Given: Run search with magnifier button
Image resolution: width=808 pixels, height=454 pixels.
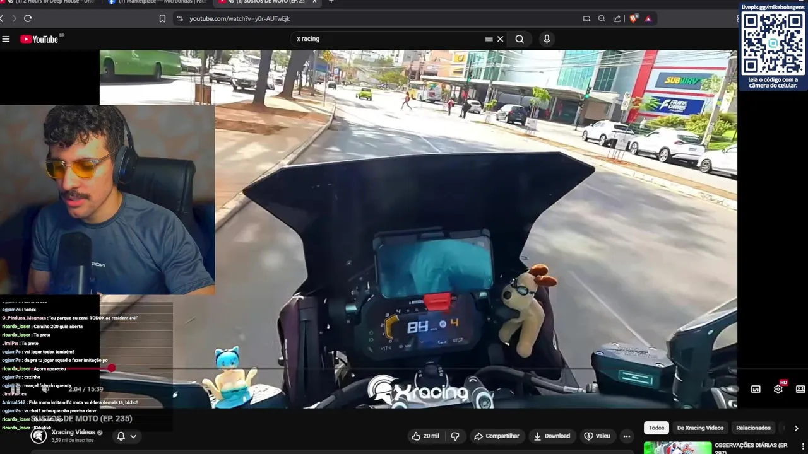Looking at the screenshot, I should [x=520, y=39].
